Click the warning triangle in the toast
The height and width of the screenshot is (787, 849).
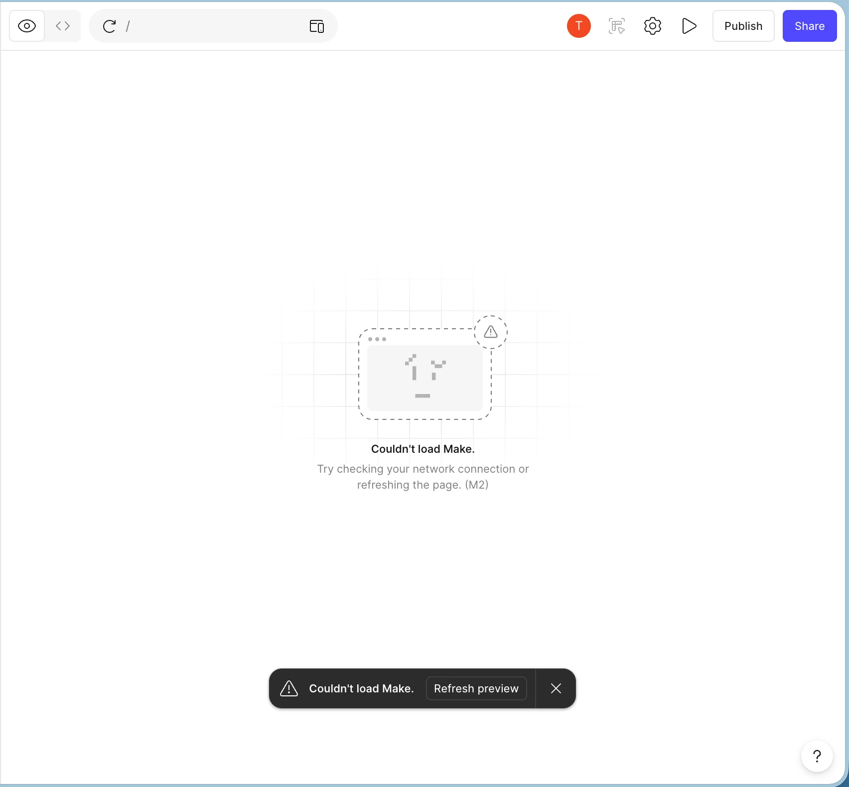[289, 688]
